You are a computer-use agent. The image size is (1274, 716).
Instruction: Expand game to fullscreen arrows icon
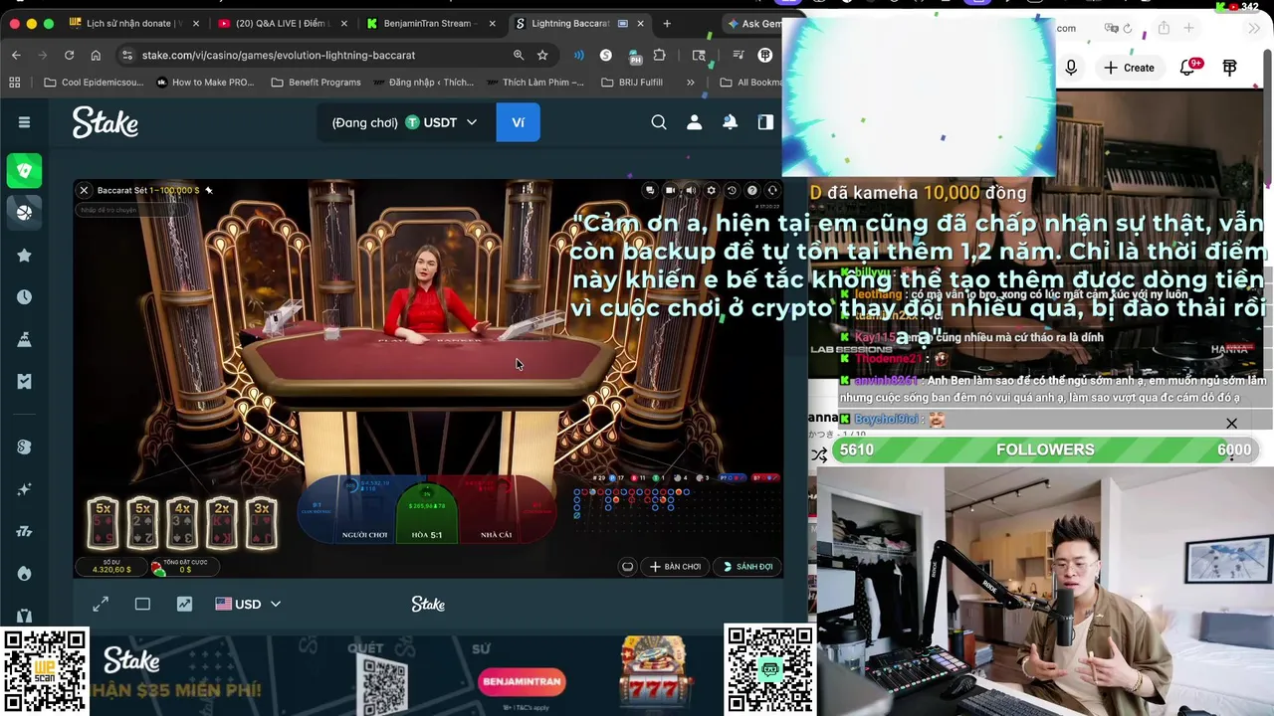point(101,604)
